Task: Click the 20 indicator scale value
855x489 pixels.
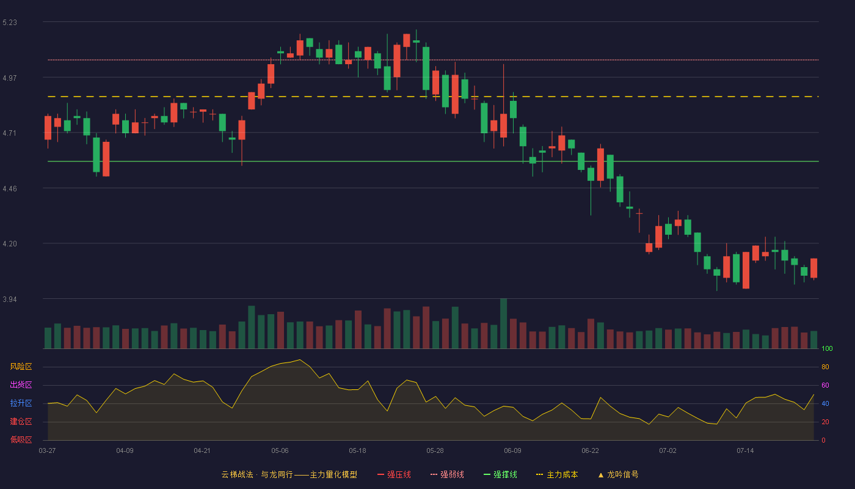Action: pyautogui.click(x=825, y=422)
